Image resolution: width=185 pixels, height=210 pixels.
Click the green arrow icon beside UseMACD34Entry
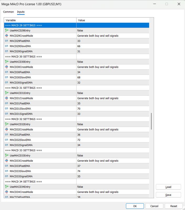tap(7, 187)
